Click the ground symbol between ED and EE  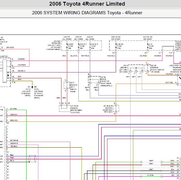(32, 87)
